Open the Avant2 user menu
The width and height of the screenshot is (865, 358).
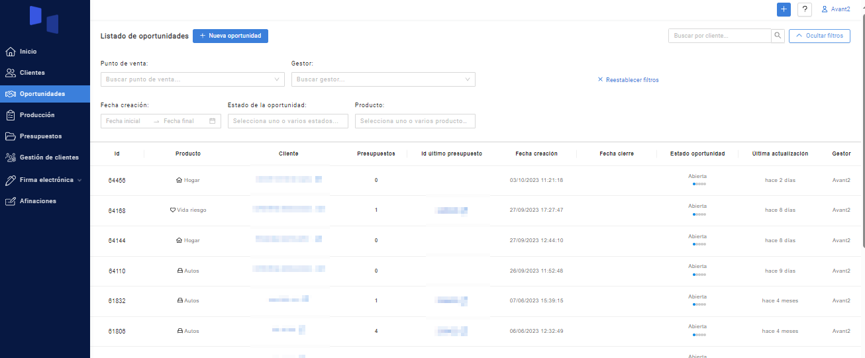click(x=836, y=9)
